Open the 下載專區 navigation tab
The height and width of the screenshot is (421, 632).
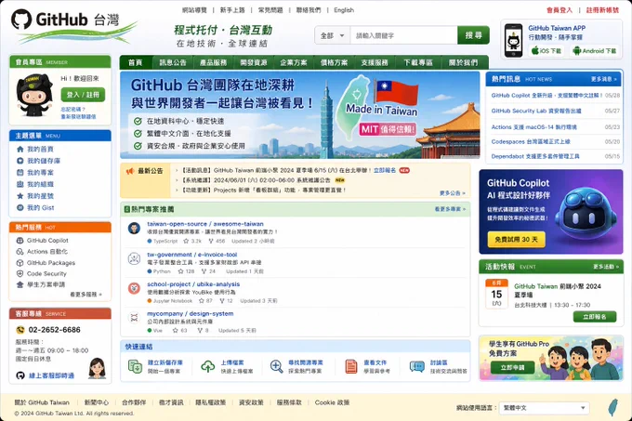418,62
